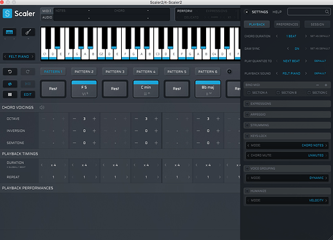Select the Pattern 6 tab
Image resolution: width=333 pixels, height=240 pixels.
(207, 71)
